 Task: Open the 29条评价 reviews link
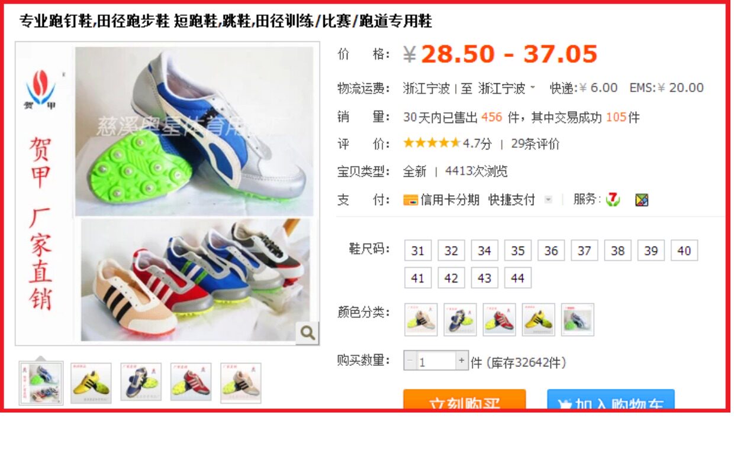tap(535, 144)
